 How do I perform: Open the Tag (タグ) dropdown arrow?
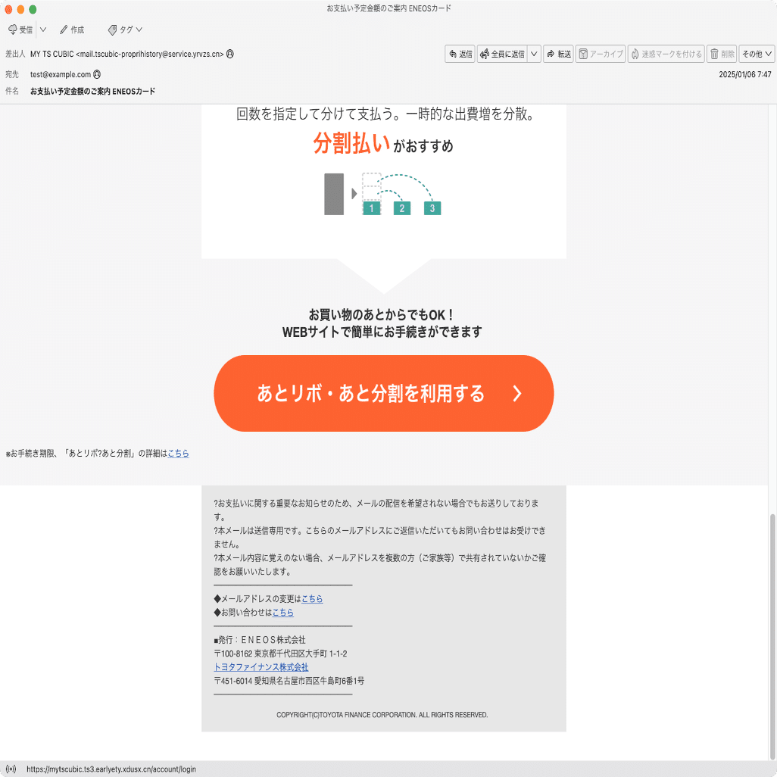(139, 29)
